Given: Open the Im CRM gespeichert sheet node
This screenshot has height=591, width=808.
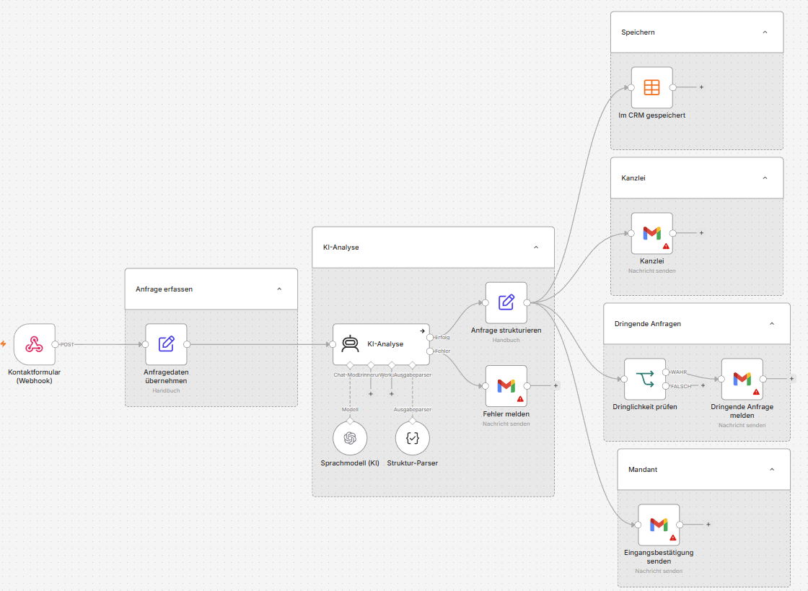Looking at the screenshot, I should pyautogui.click(x=652, y=87).
